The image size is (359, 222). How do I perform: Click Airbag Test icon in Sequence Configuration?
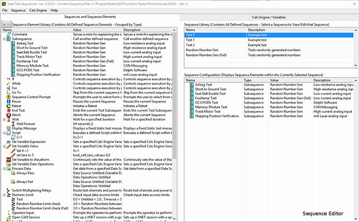191,85
